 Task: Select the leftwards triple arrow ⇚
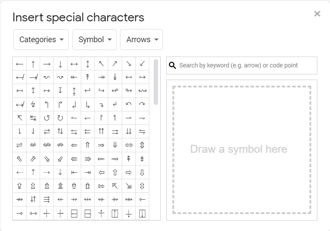coord(74,159)
